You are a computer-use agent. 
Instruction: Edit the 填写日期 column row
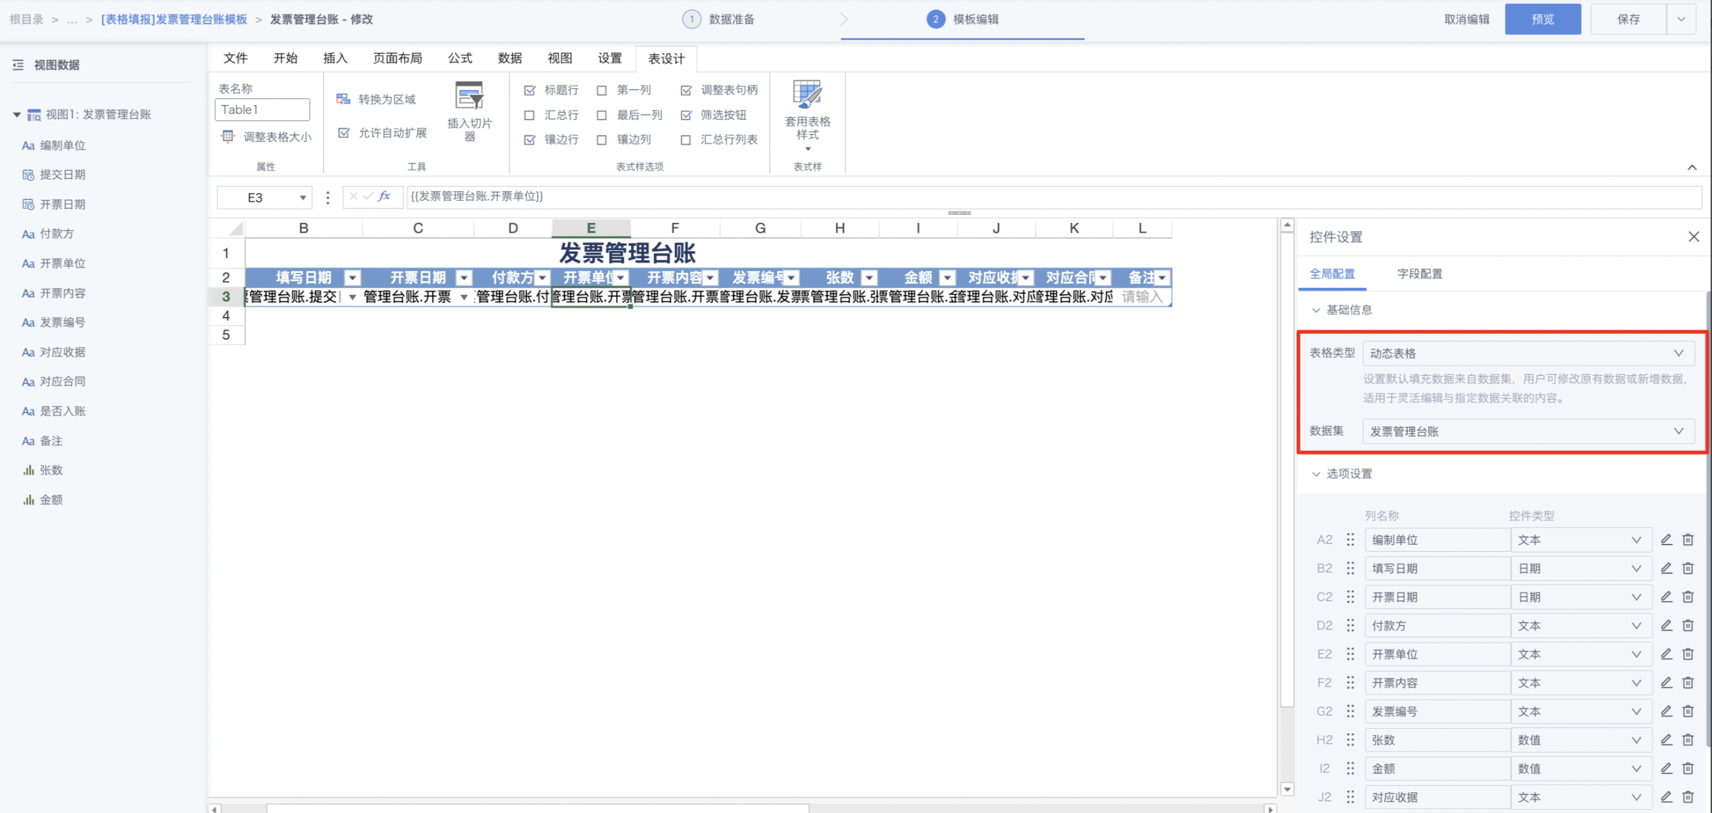[1666, 568]
